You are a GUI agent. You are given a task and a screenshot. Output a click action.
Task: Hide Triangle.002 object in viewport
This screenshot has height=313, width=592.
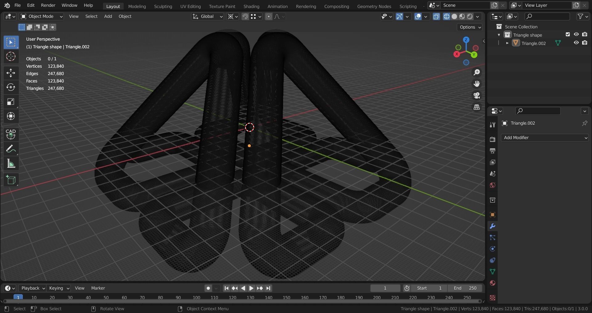pyautogui.click(x=576, y=43)
